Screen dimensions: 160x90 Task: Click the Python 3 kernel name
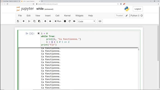tap(135, 15)
